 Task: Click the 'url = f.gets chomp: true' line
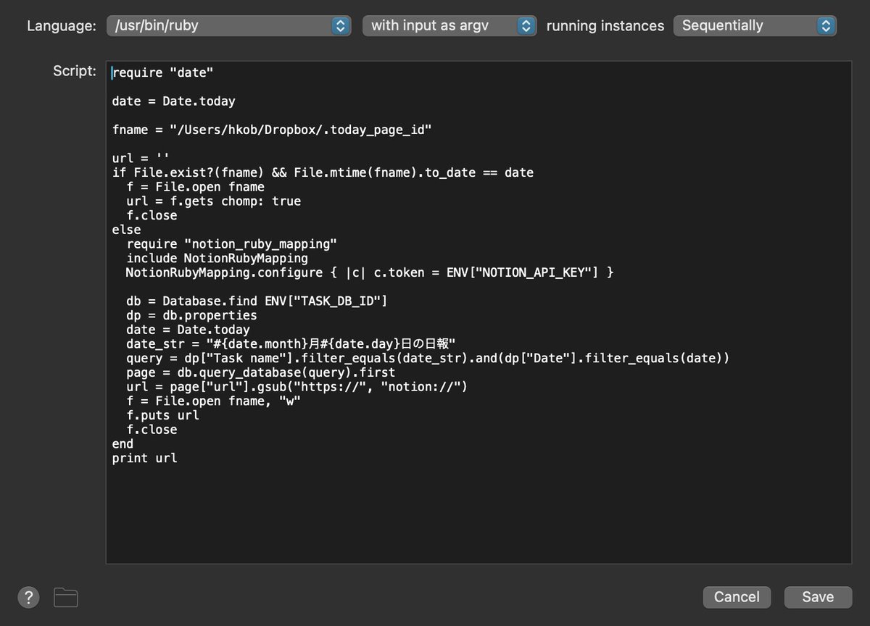[x=213, y=201]
